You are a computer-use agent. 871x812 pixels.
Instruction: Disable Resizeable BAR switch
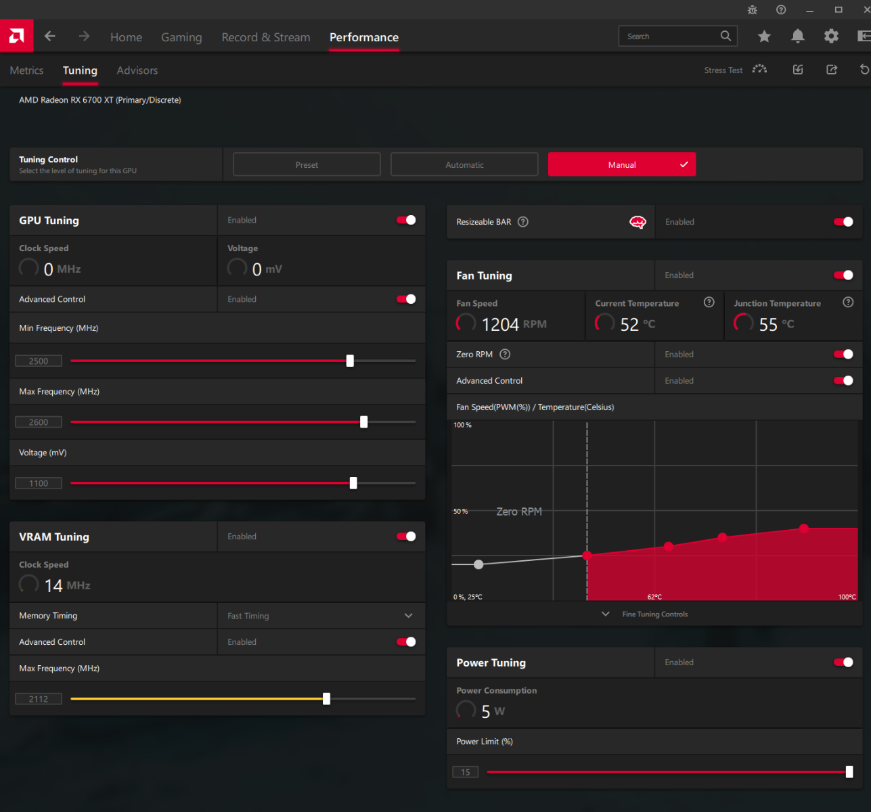[x=843, y=222]
